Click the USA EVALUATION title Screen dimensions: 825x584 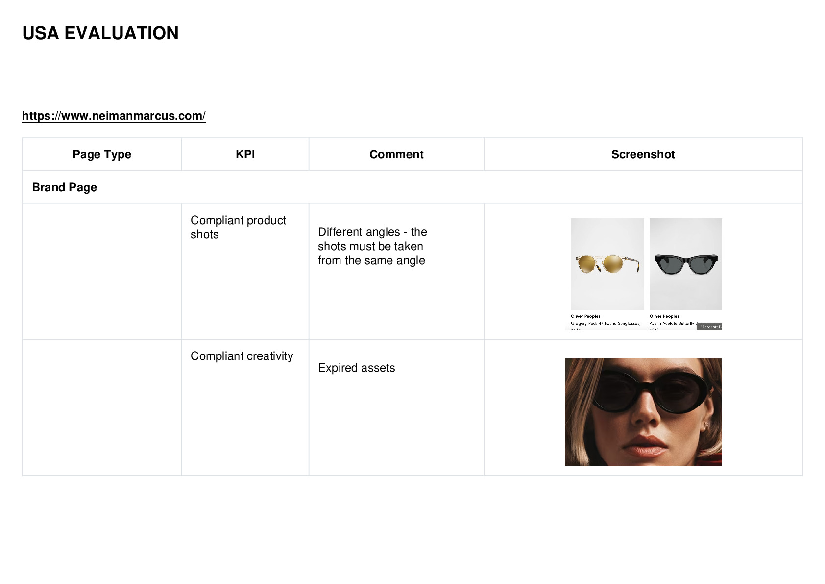click(100, 33)
